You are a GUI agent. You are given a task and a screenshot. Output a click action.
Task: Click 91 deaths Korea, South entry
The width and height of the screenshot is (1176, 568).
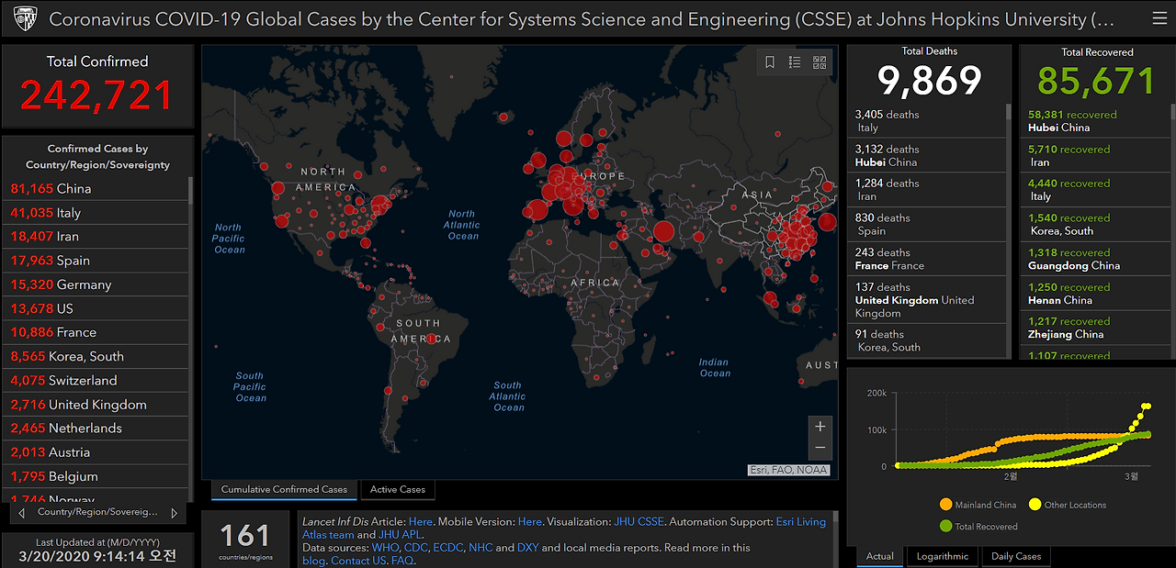coord(927,340)
